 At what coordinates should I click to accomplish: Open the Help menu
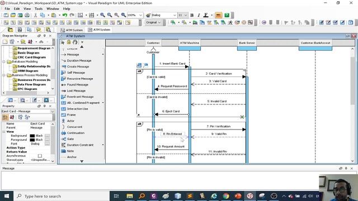tap(67, 9)
